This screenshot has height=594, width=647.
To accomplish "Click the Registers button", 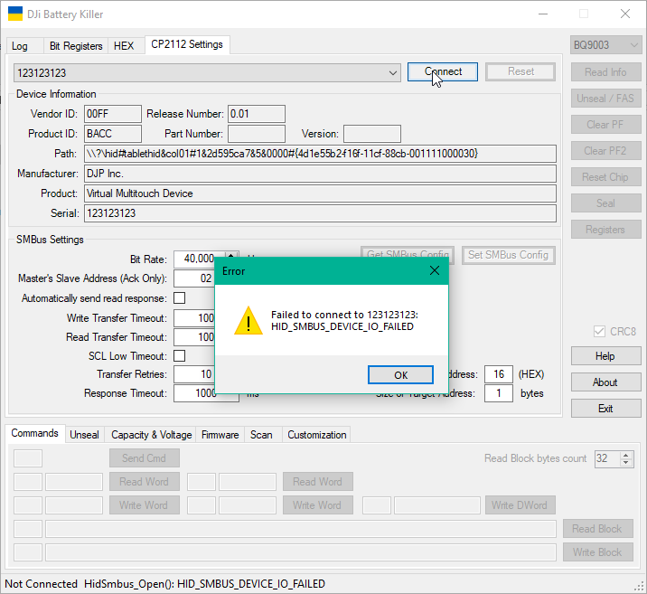I will coord(605,230).
